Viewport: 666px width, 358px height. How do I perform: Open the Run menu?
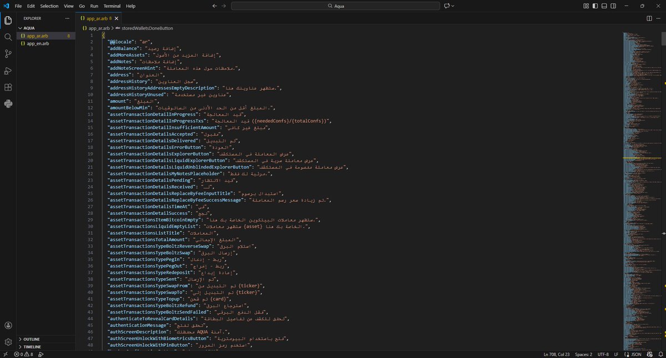[x=94, y=6]
